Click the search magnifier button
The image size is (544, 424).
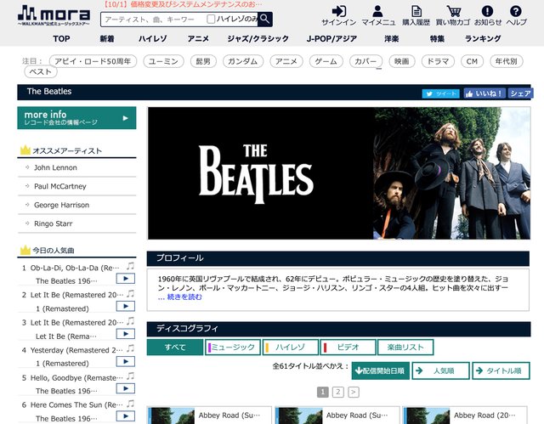coord(265,19)
